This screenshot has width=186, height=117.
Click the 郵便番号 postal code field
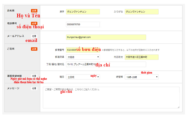[x=83, y=50]
